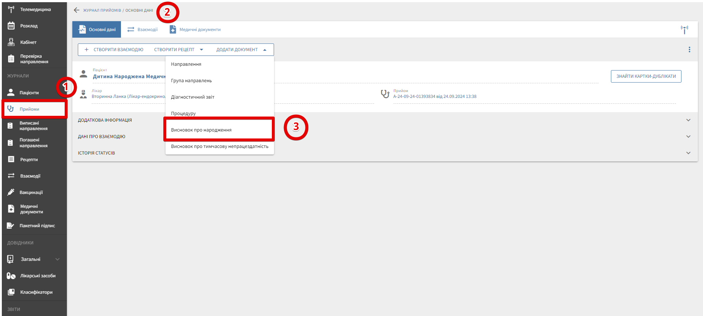703x316 pixels.
Task: Expand the Загальні sidebar group
Action: [x=57, y=259]
